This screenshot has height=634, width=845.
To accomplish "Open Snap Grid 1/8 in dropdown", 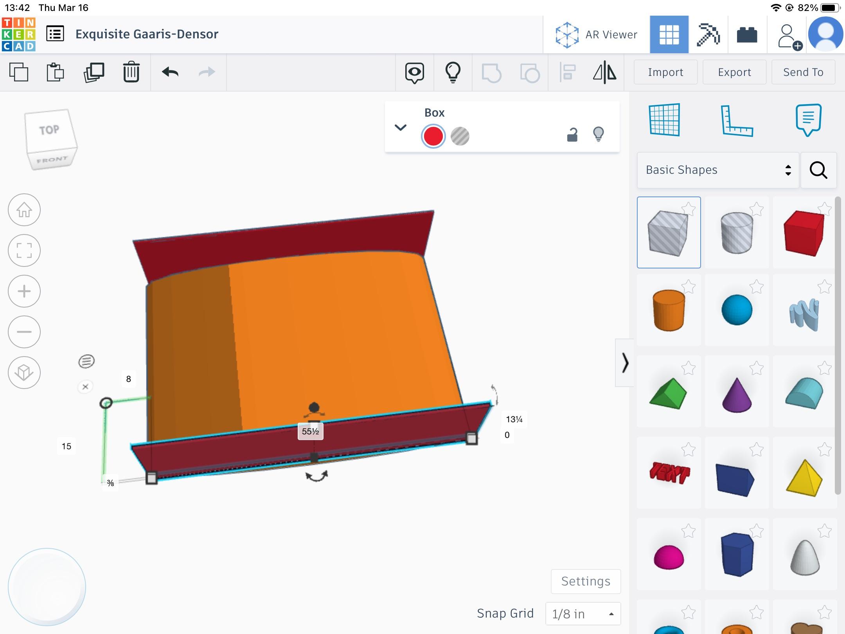I will 583,614.
